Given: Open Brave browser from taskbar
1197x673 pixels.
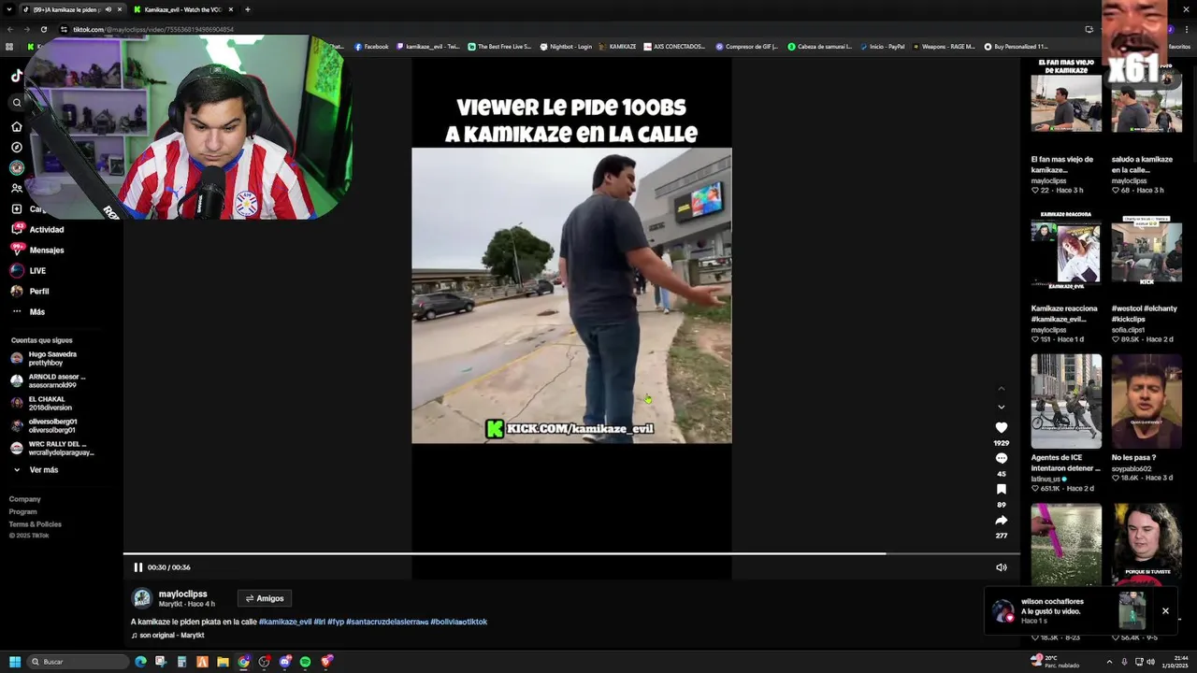Looking at the screenshot, I should coord(325,662).
